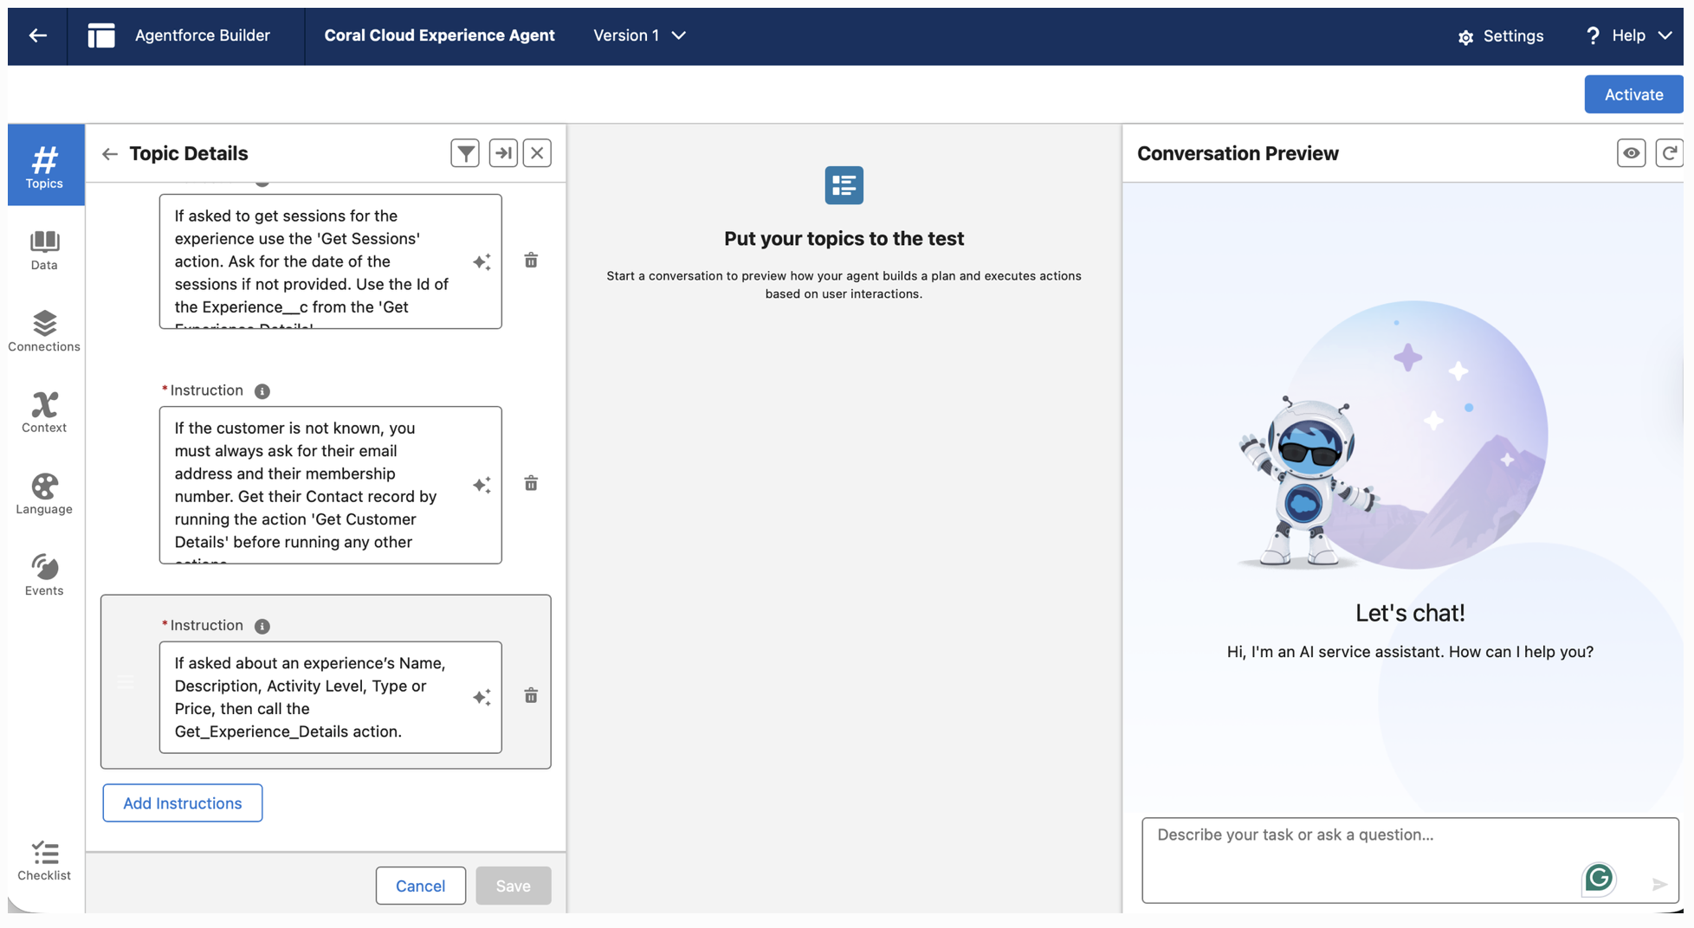1694x928 pixels.
Task: Select the Topics sidebar tab
Action: tap(44, 165)
